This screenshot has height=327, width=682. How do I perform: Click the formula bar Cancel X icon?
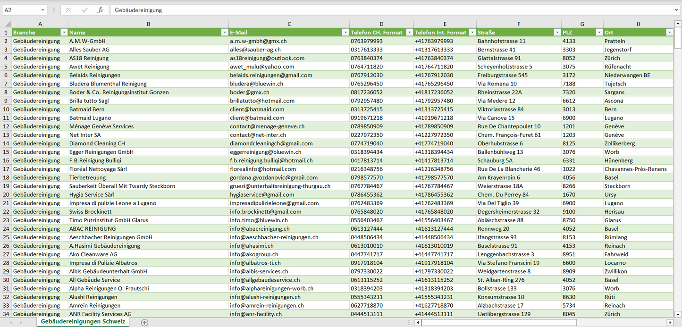click(x=68, y=10)
